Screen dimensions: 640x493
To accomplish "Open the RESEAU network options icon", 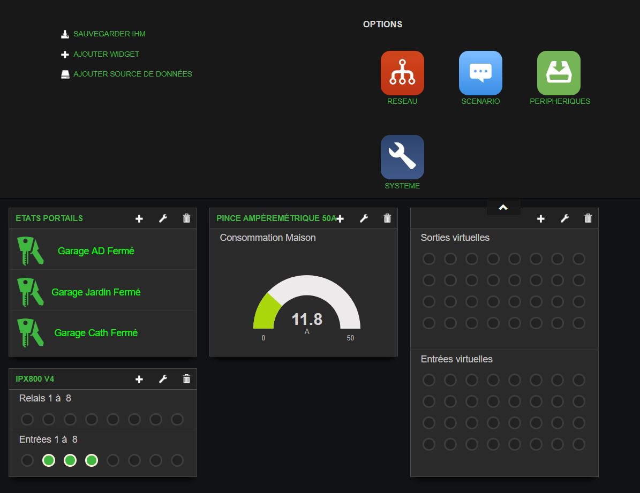I will pyautogui.click(x=402, y=73).
